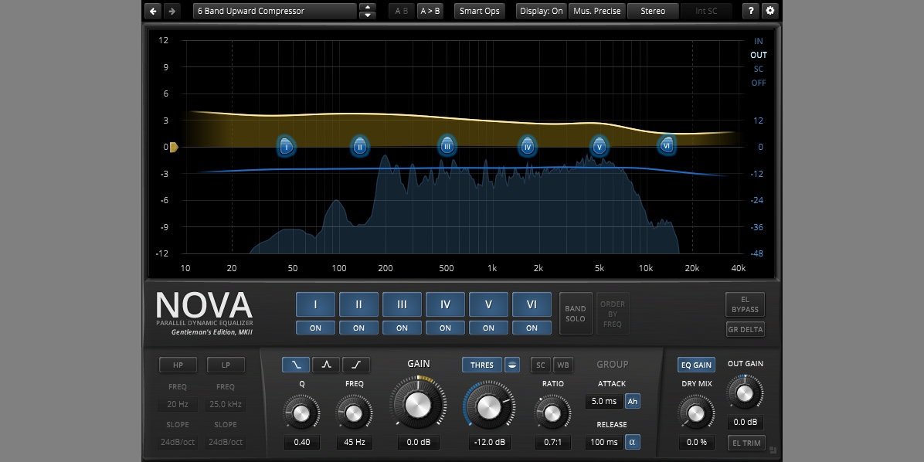Click the oval icon beside THRES
The image size is (924, 462).
point(512,365)
